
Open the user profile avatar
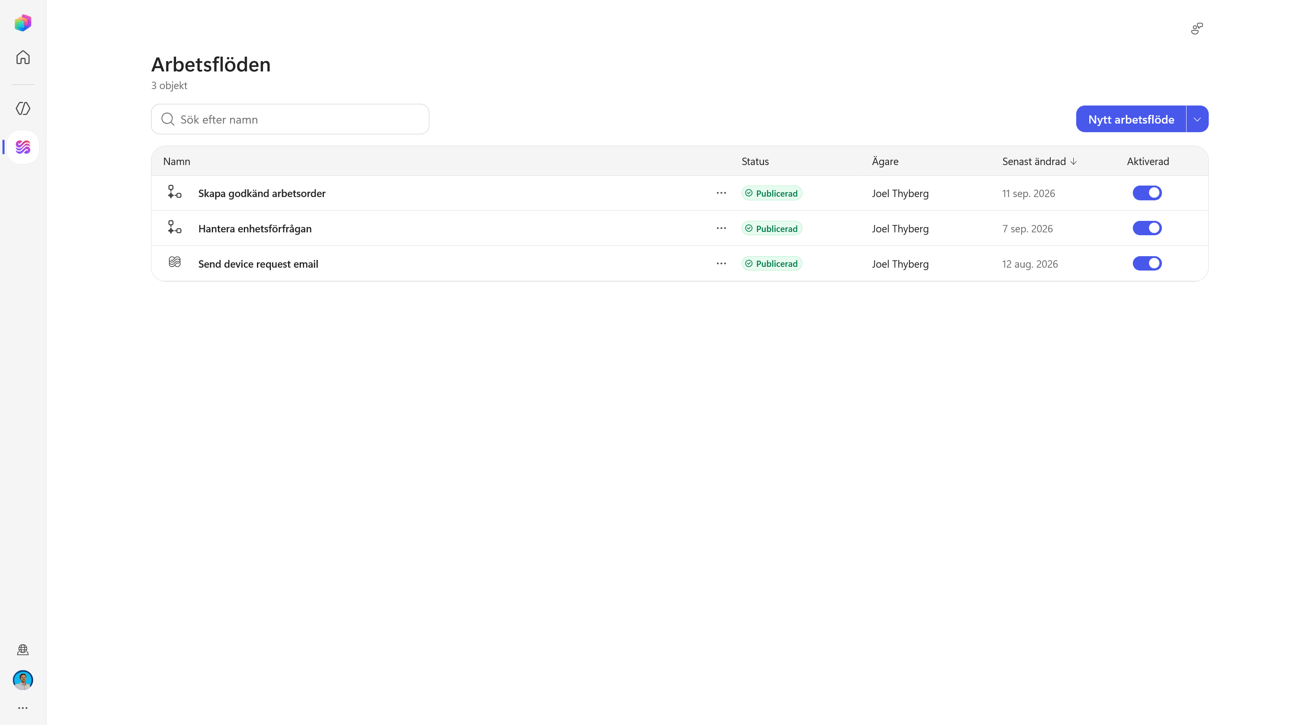(x=23, y=679)
